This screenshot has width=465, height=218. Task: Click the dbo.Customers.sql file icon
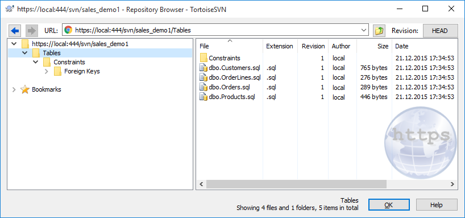204,68
